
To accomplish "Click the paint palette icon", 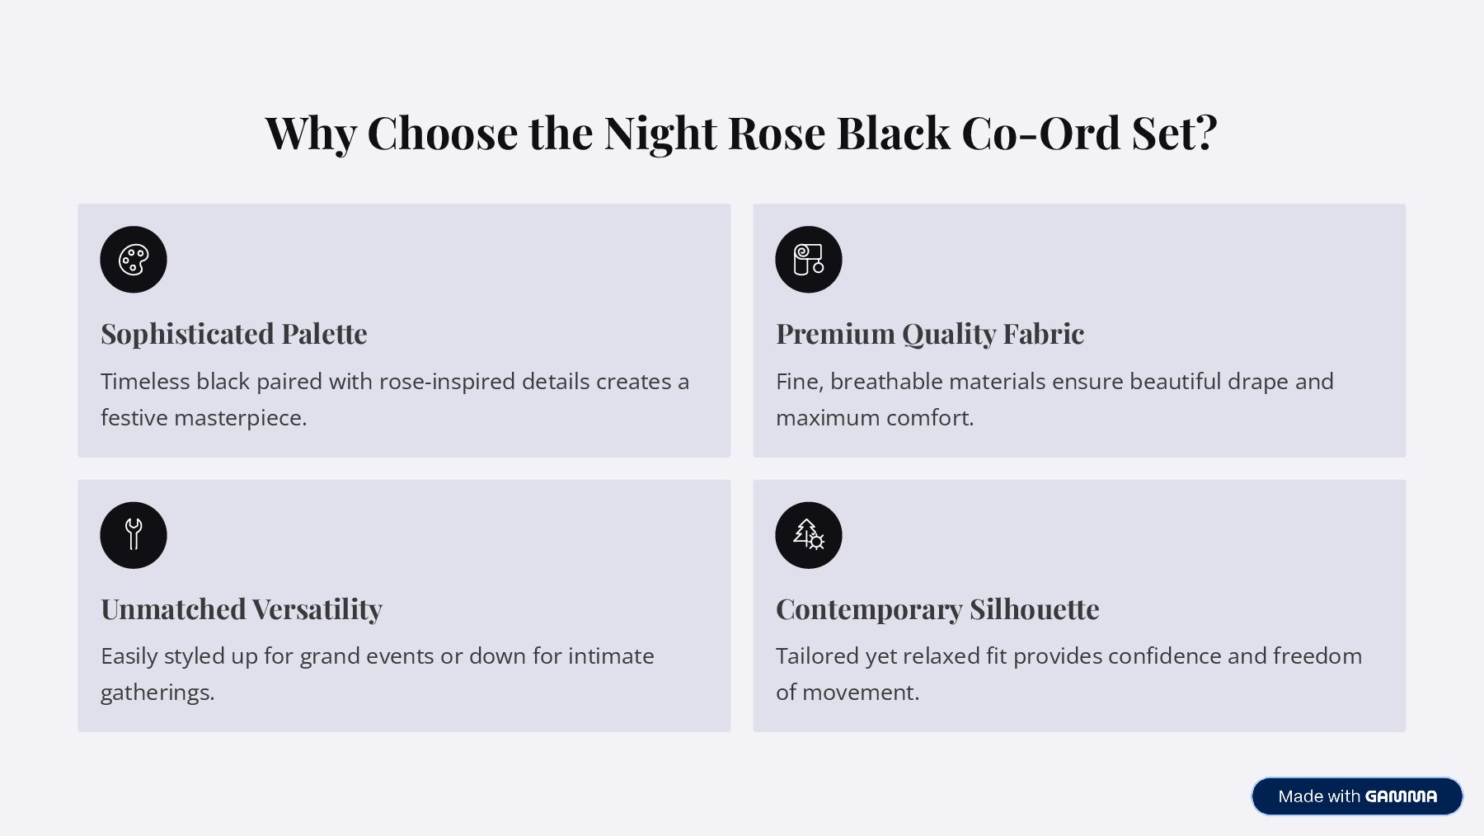I will point(134,260).
